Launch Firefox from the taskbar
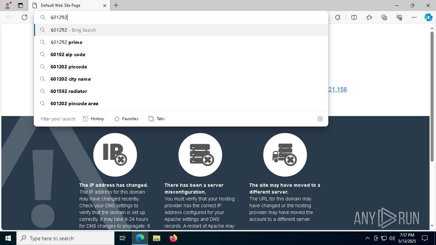This screenshot has height=245, width=436. [x=173, y=238]
